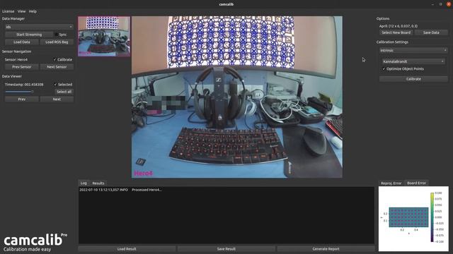The height and width of the screenshot is (254, 453).
Task: Switch to the Results tab
Action: tap(98, 183)
